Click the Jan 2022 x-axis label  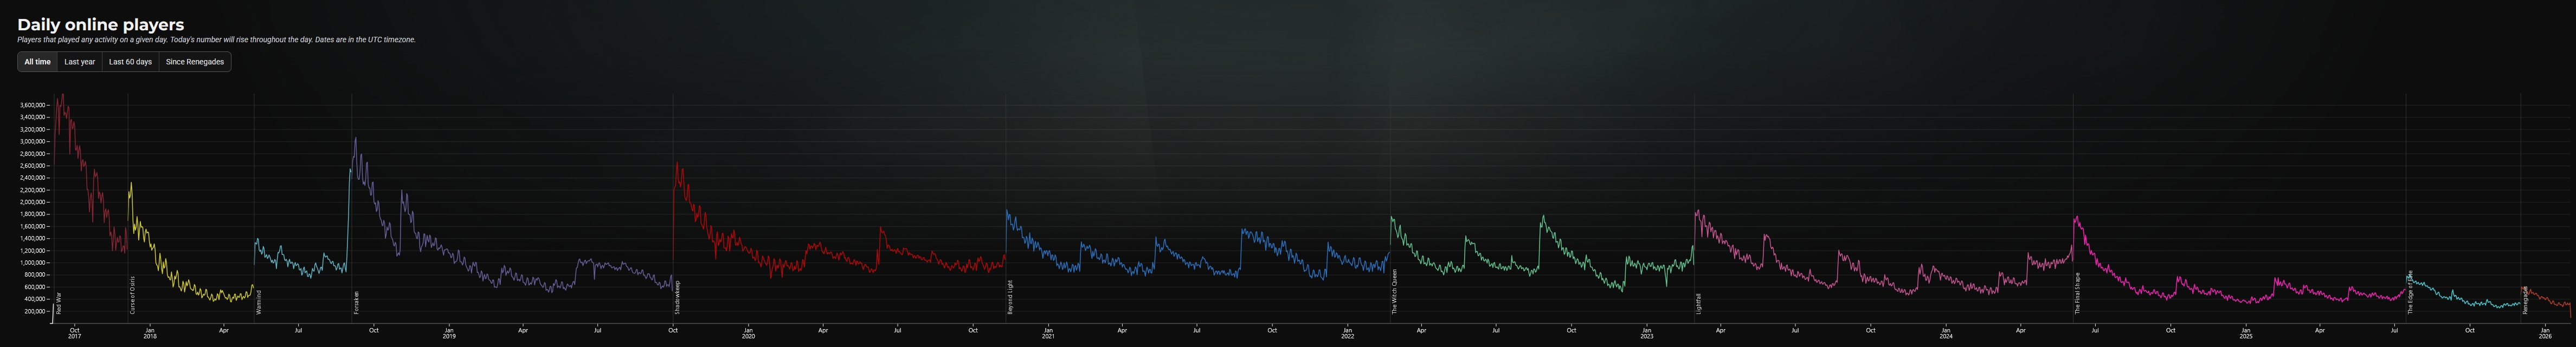(x=1347, y=333)
